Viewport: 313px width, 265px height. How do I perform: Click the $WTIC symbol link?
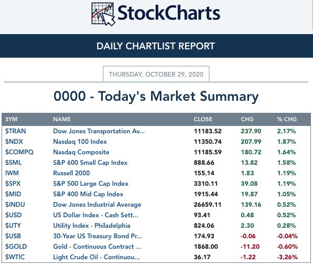point(15,257)
